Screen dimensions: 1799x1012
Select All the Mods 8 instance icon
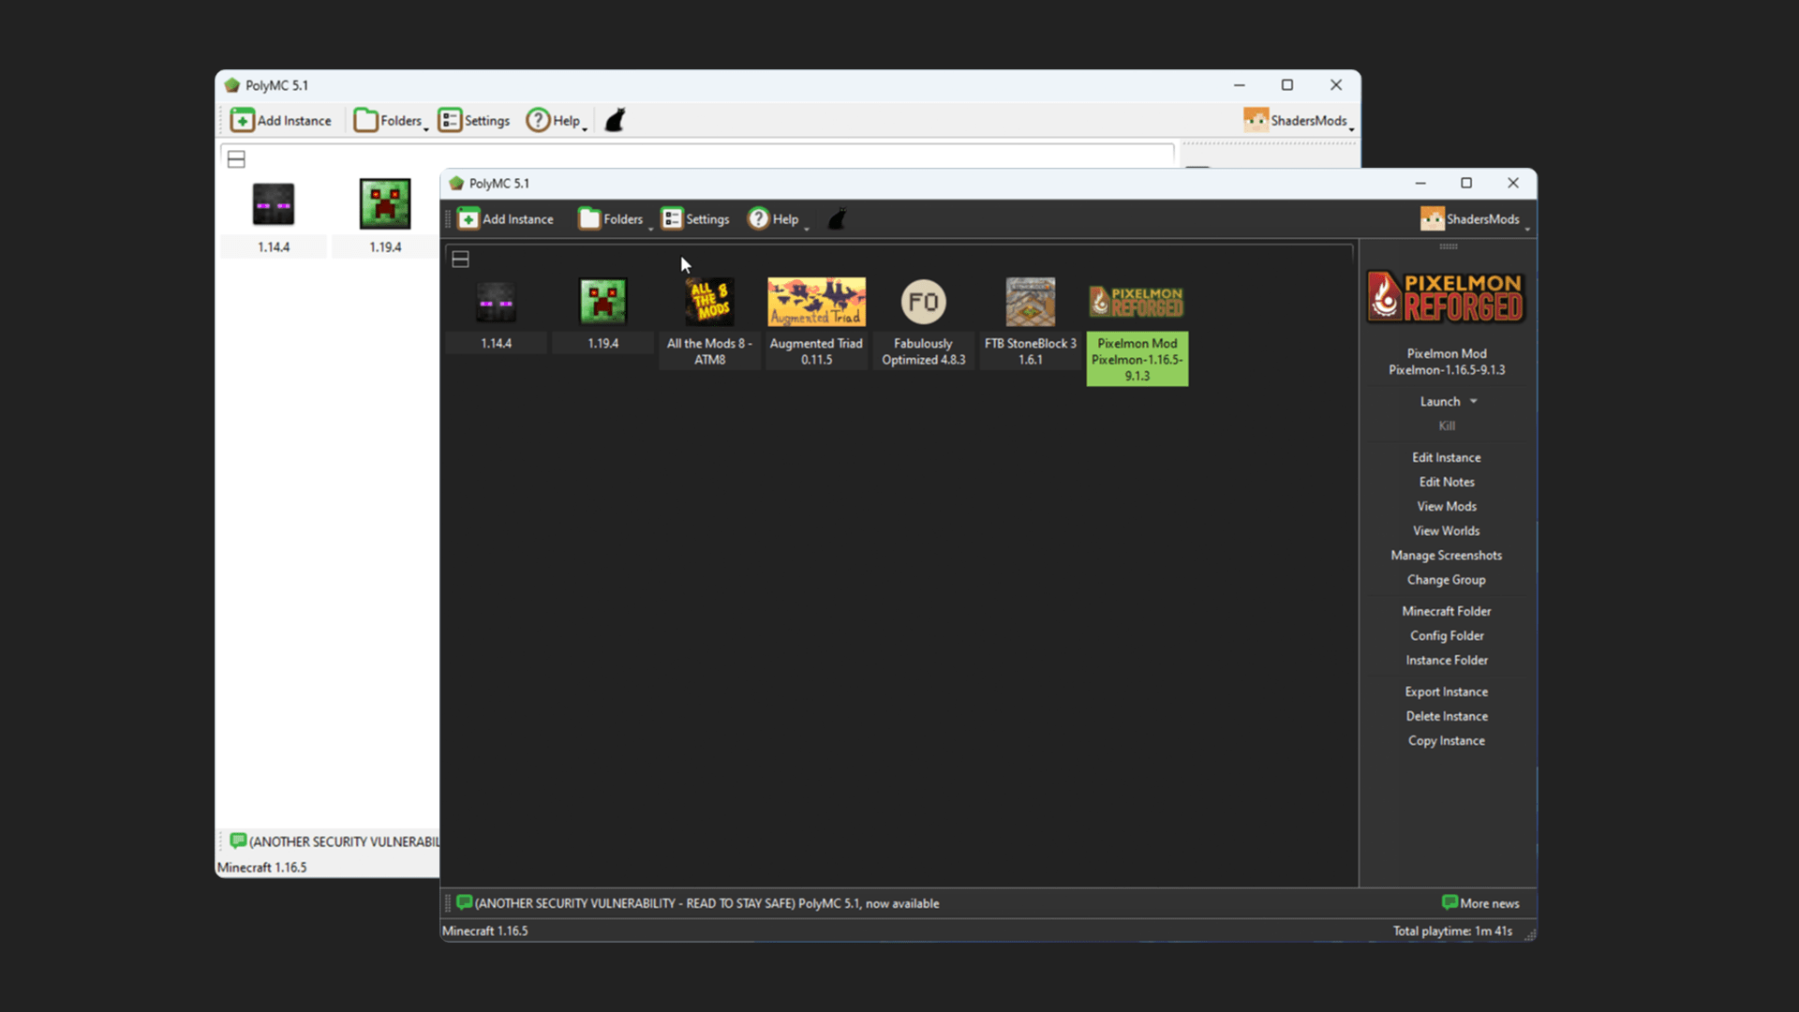click(x=709, y=302)
